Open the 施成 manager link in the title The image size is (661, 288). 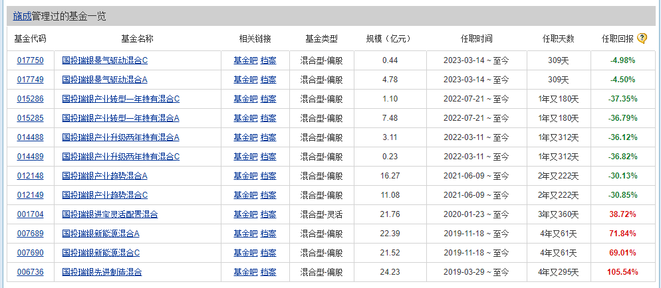click(23, 17)
